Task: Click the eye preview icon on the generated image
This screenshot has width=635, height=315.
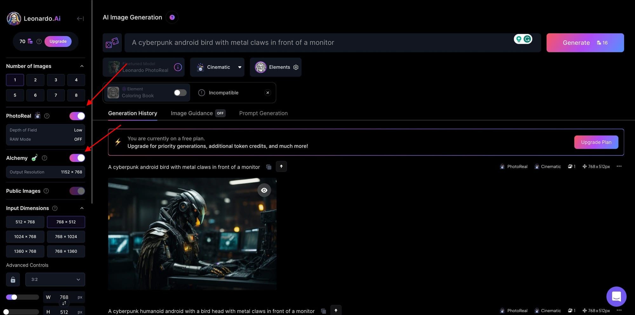Action: (x=264, y=190)
